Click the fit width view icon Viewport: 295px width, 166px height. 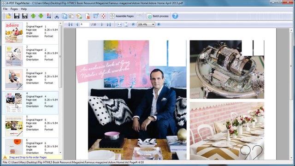tap(119, 24)
